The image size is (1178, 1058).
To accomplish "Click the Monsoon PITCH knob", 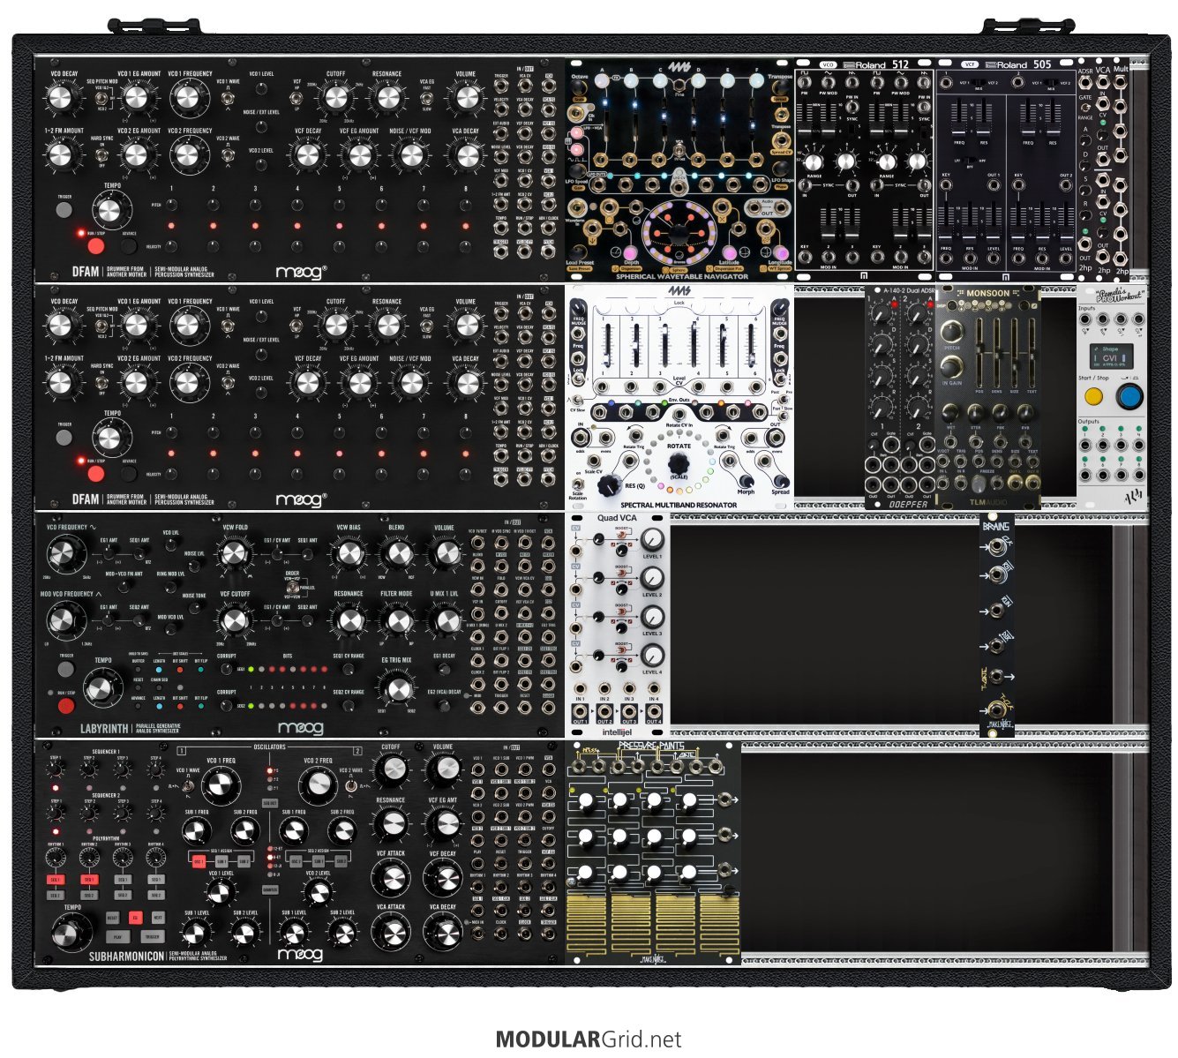I will click(952, 332).
